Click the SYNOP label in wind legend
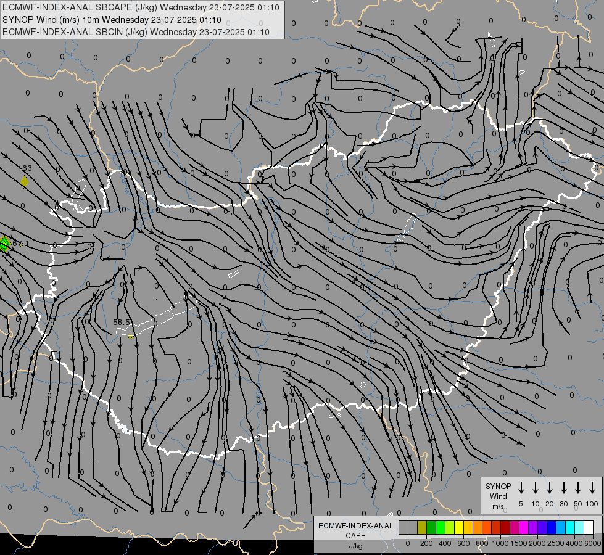Image resolution: width=604 pixels, height=555 pixels. tap(498, 486)
